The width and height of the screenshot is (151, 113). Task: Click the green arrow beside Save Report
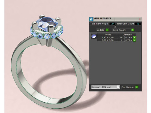pos(133,30)
